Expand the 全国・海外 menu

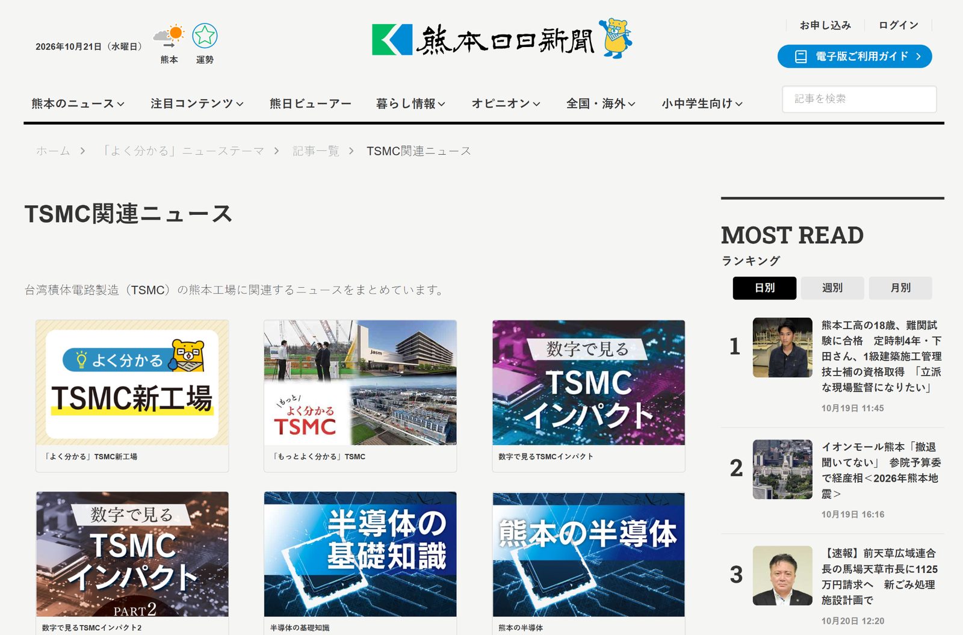601,104
